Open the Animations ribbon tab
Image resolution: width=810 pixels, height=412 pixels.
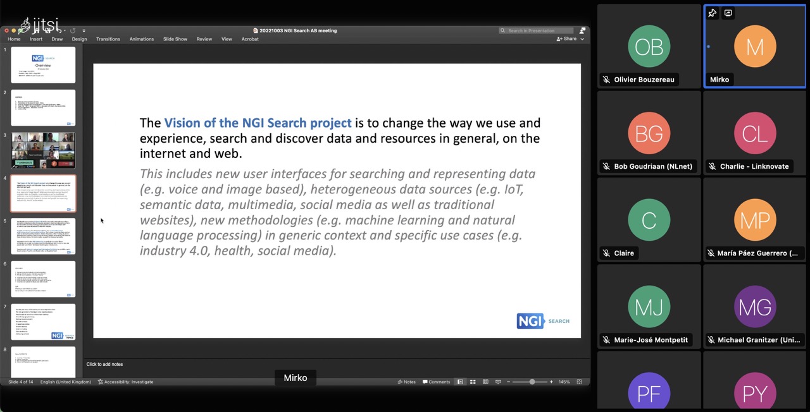click(x=142, y=39)
